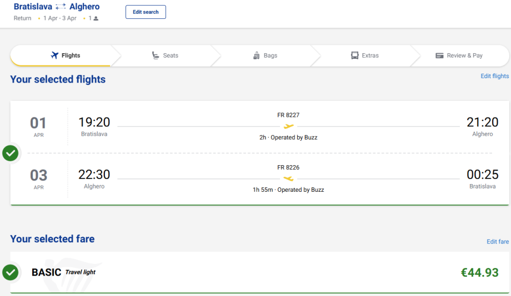Click the round-trip arrows icon in header
This screenshot has height=296, width=511.
click(x=61, y=7)
